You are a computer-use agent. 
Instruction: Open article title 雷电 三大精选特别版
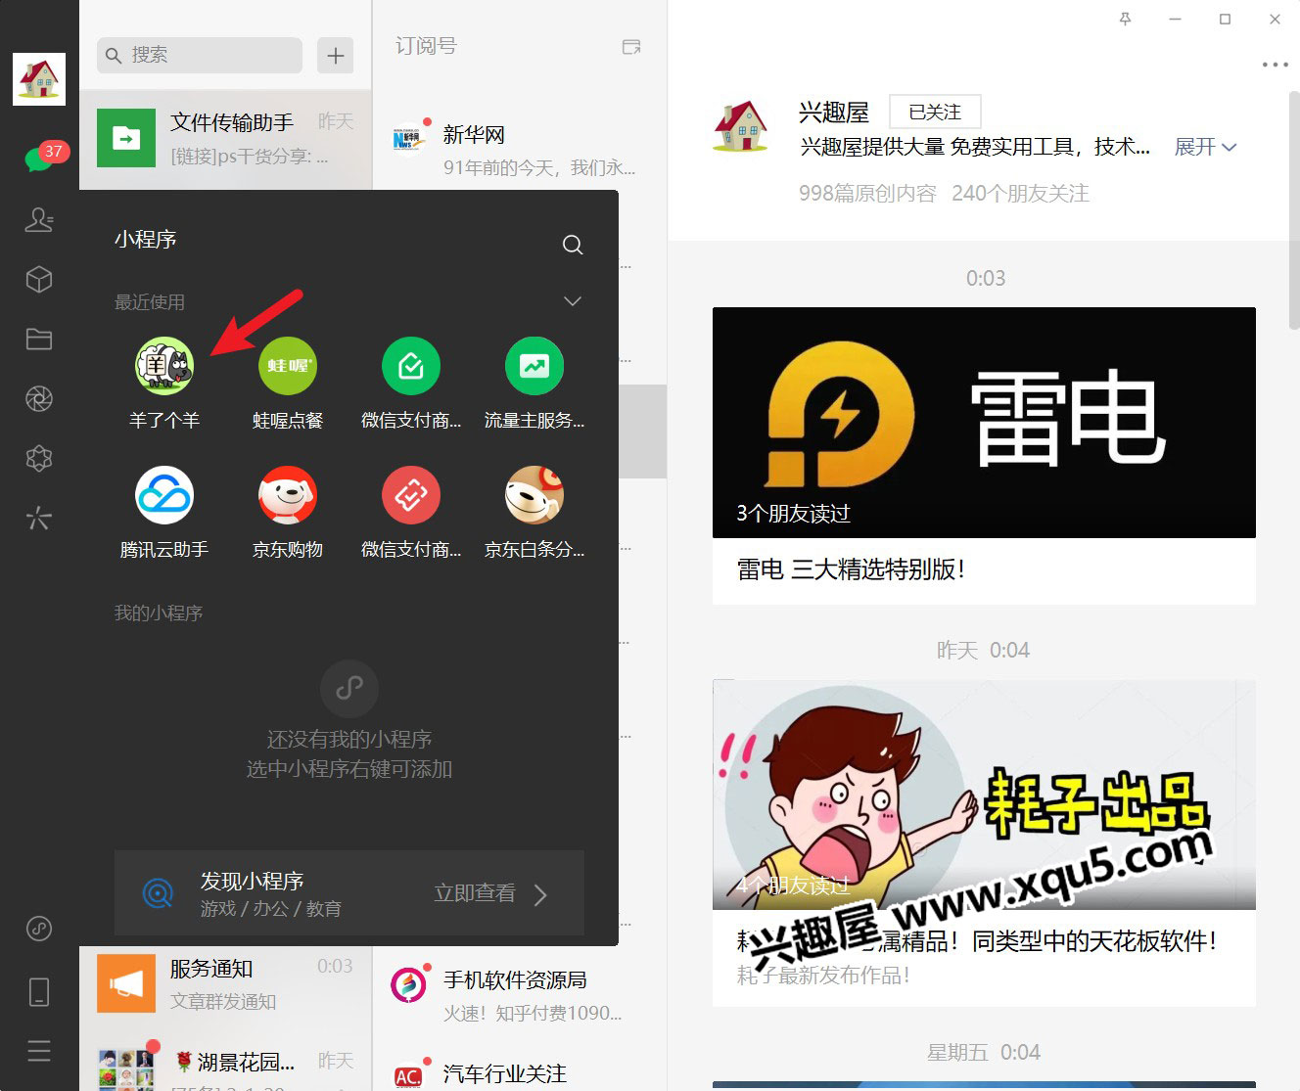click(851, 569)
